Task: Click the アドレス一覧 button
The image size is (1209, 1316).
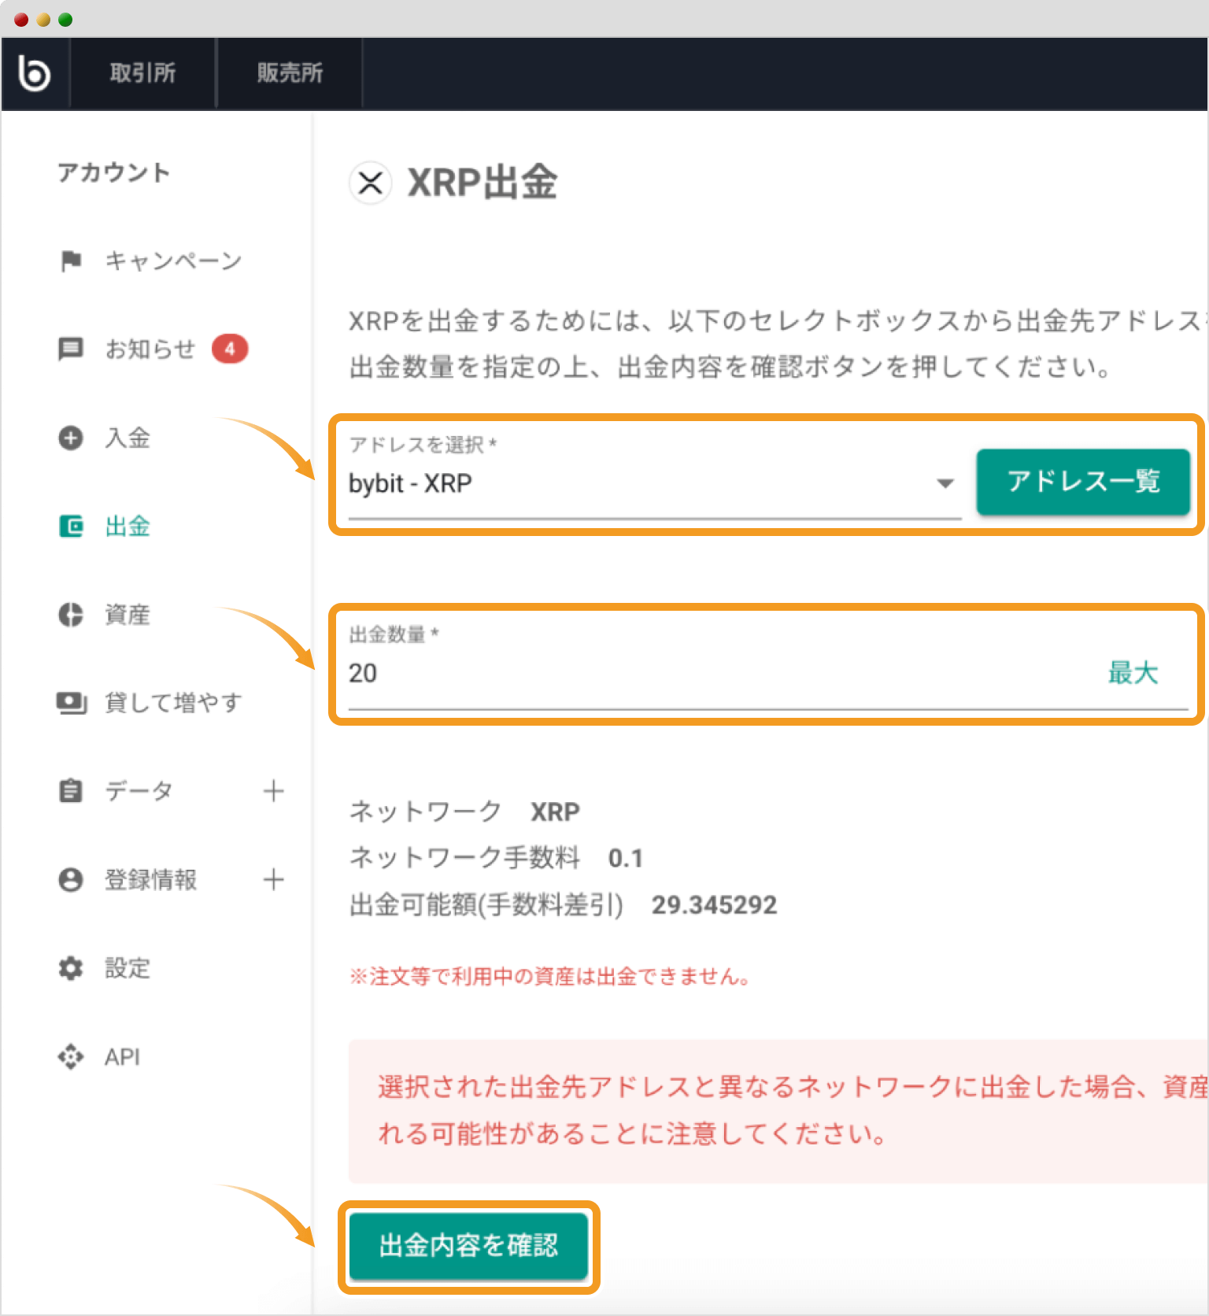Action: pyautogui.click(x=1083, y=482)
